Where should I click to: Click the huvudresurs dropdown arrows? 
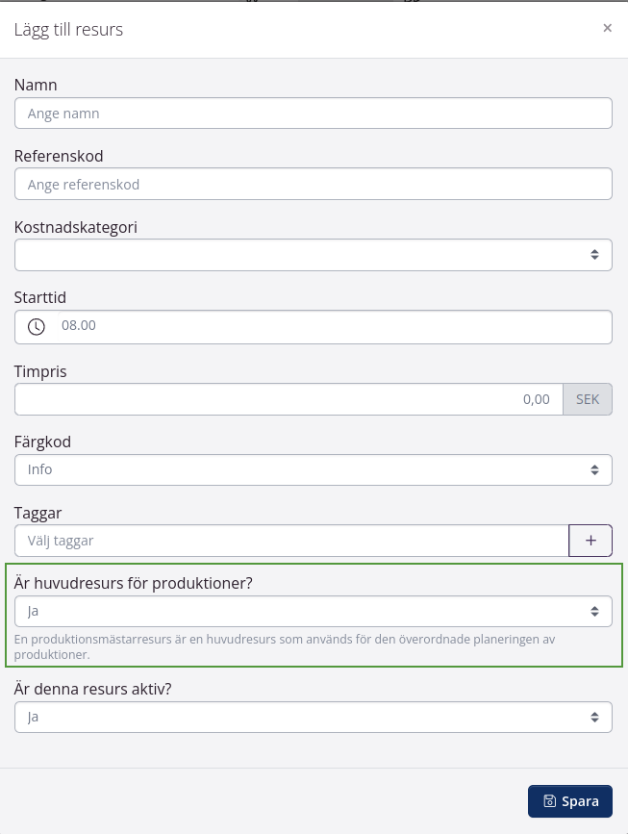(x=594, y=611)
